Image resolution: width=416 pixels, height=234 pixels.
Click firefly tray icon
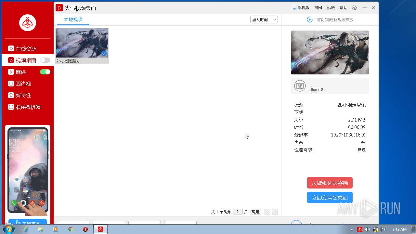tap(360, 229)
